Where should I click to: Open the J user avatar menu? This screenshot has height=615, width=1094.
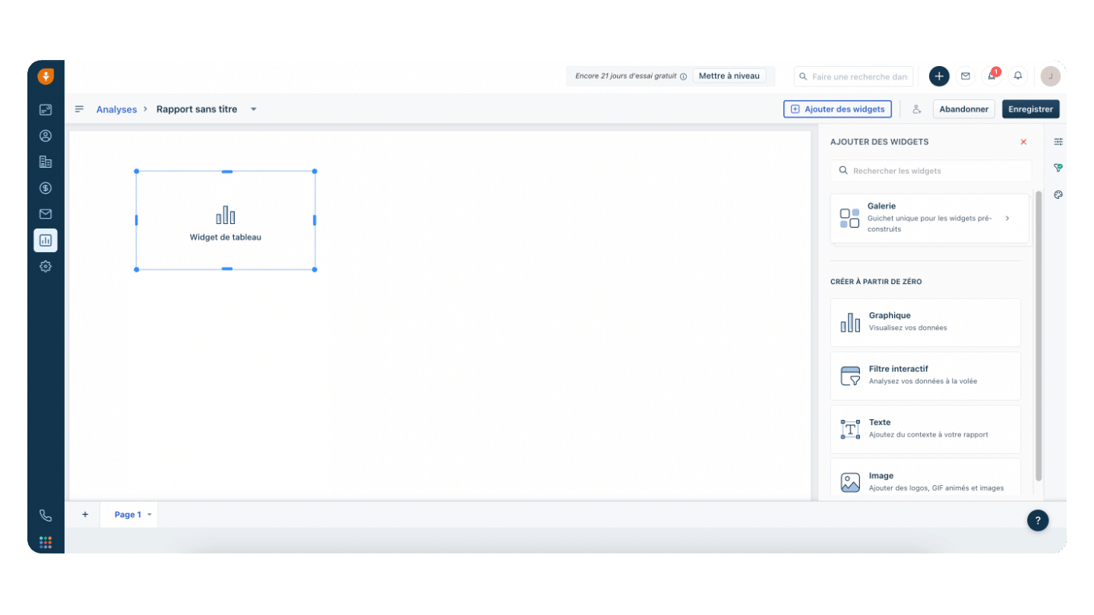point(1051,76)
